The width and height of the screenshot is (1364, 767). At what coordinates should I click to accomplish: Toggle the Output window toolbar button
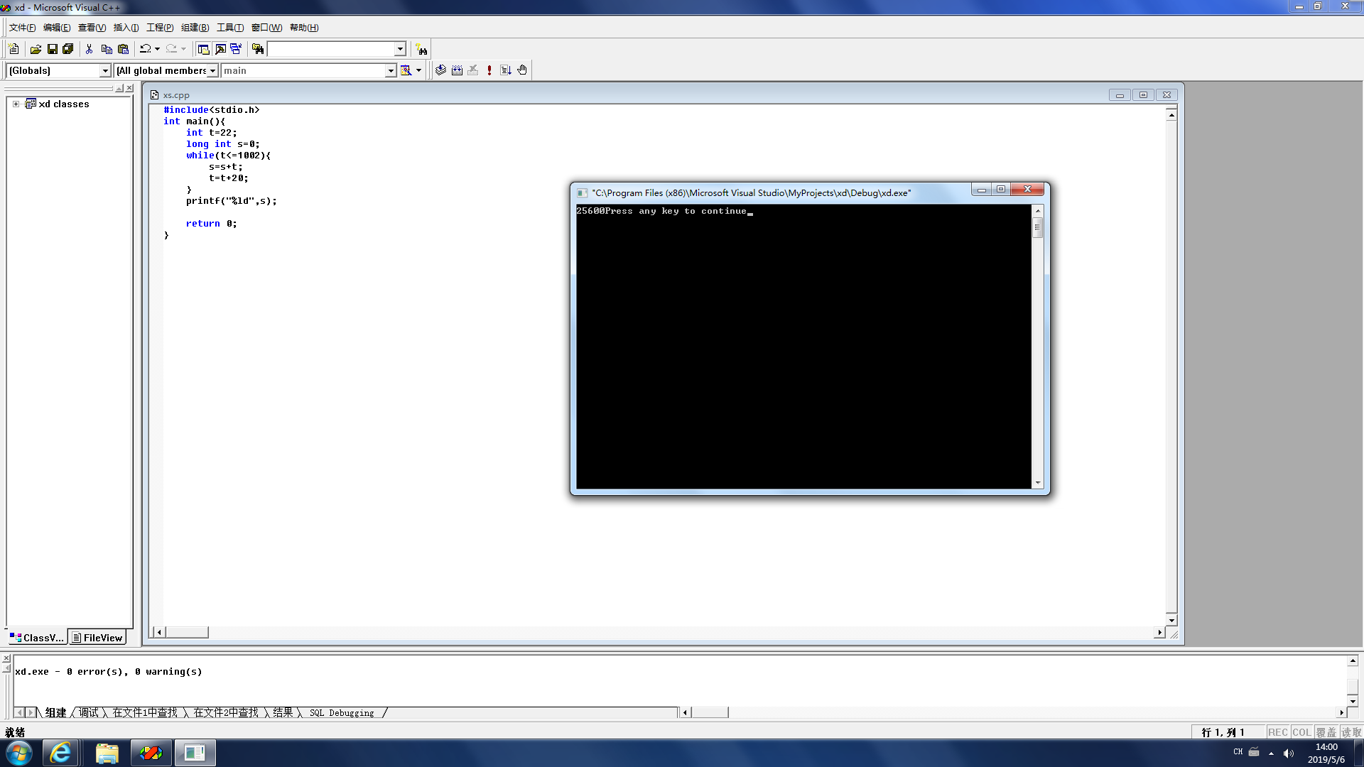tap(220, 49)
